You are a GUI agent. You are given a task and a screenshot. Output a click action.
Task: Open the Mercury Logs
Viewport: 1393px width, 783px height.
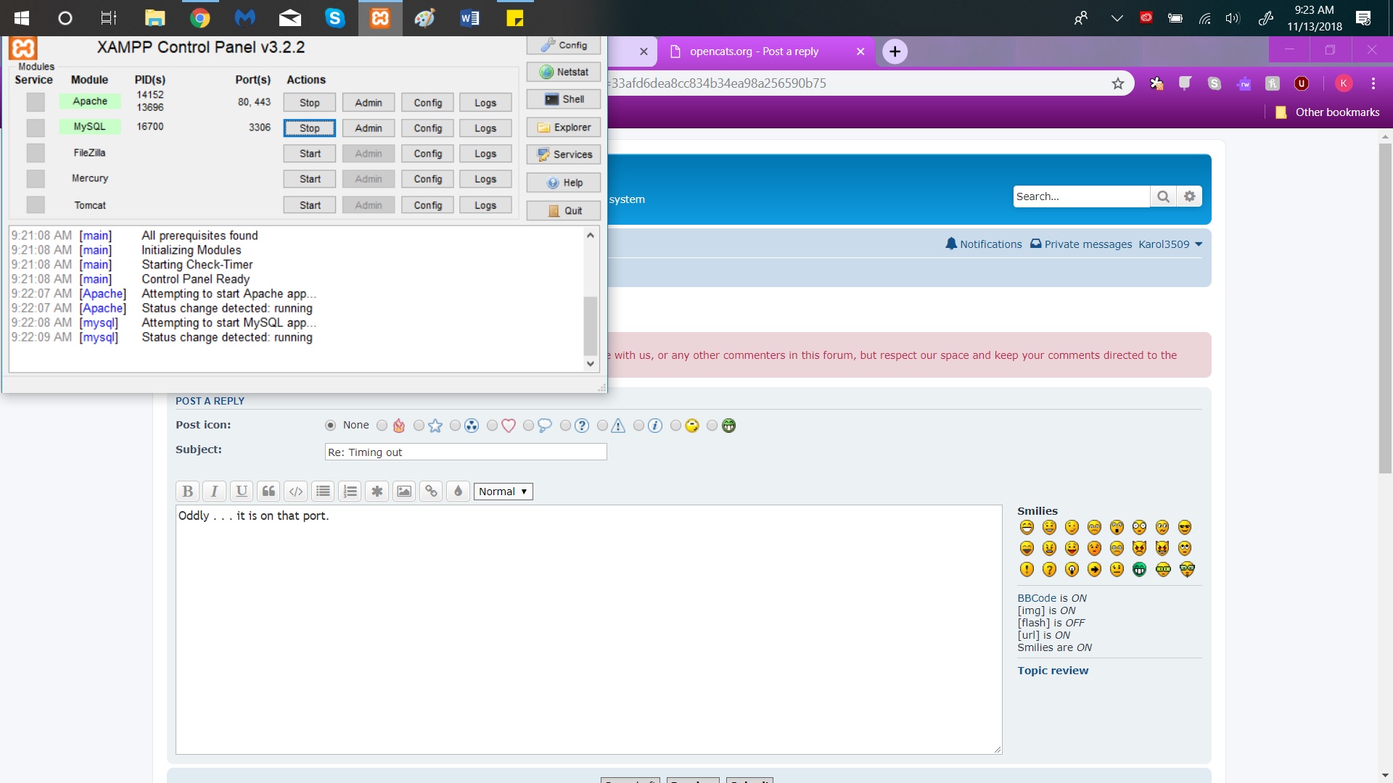pyautogui.click(x=485, y=179)
